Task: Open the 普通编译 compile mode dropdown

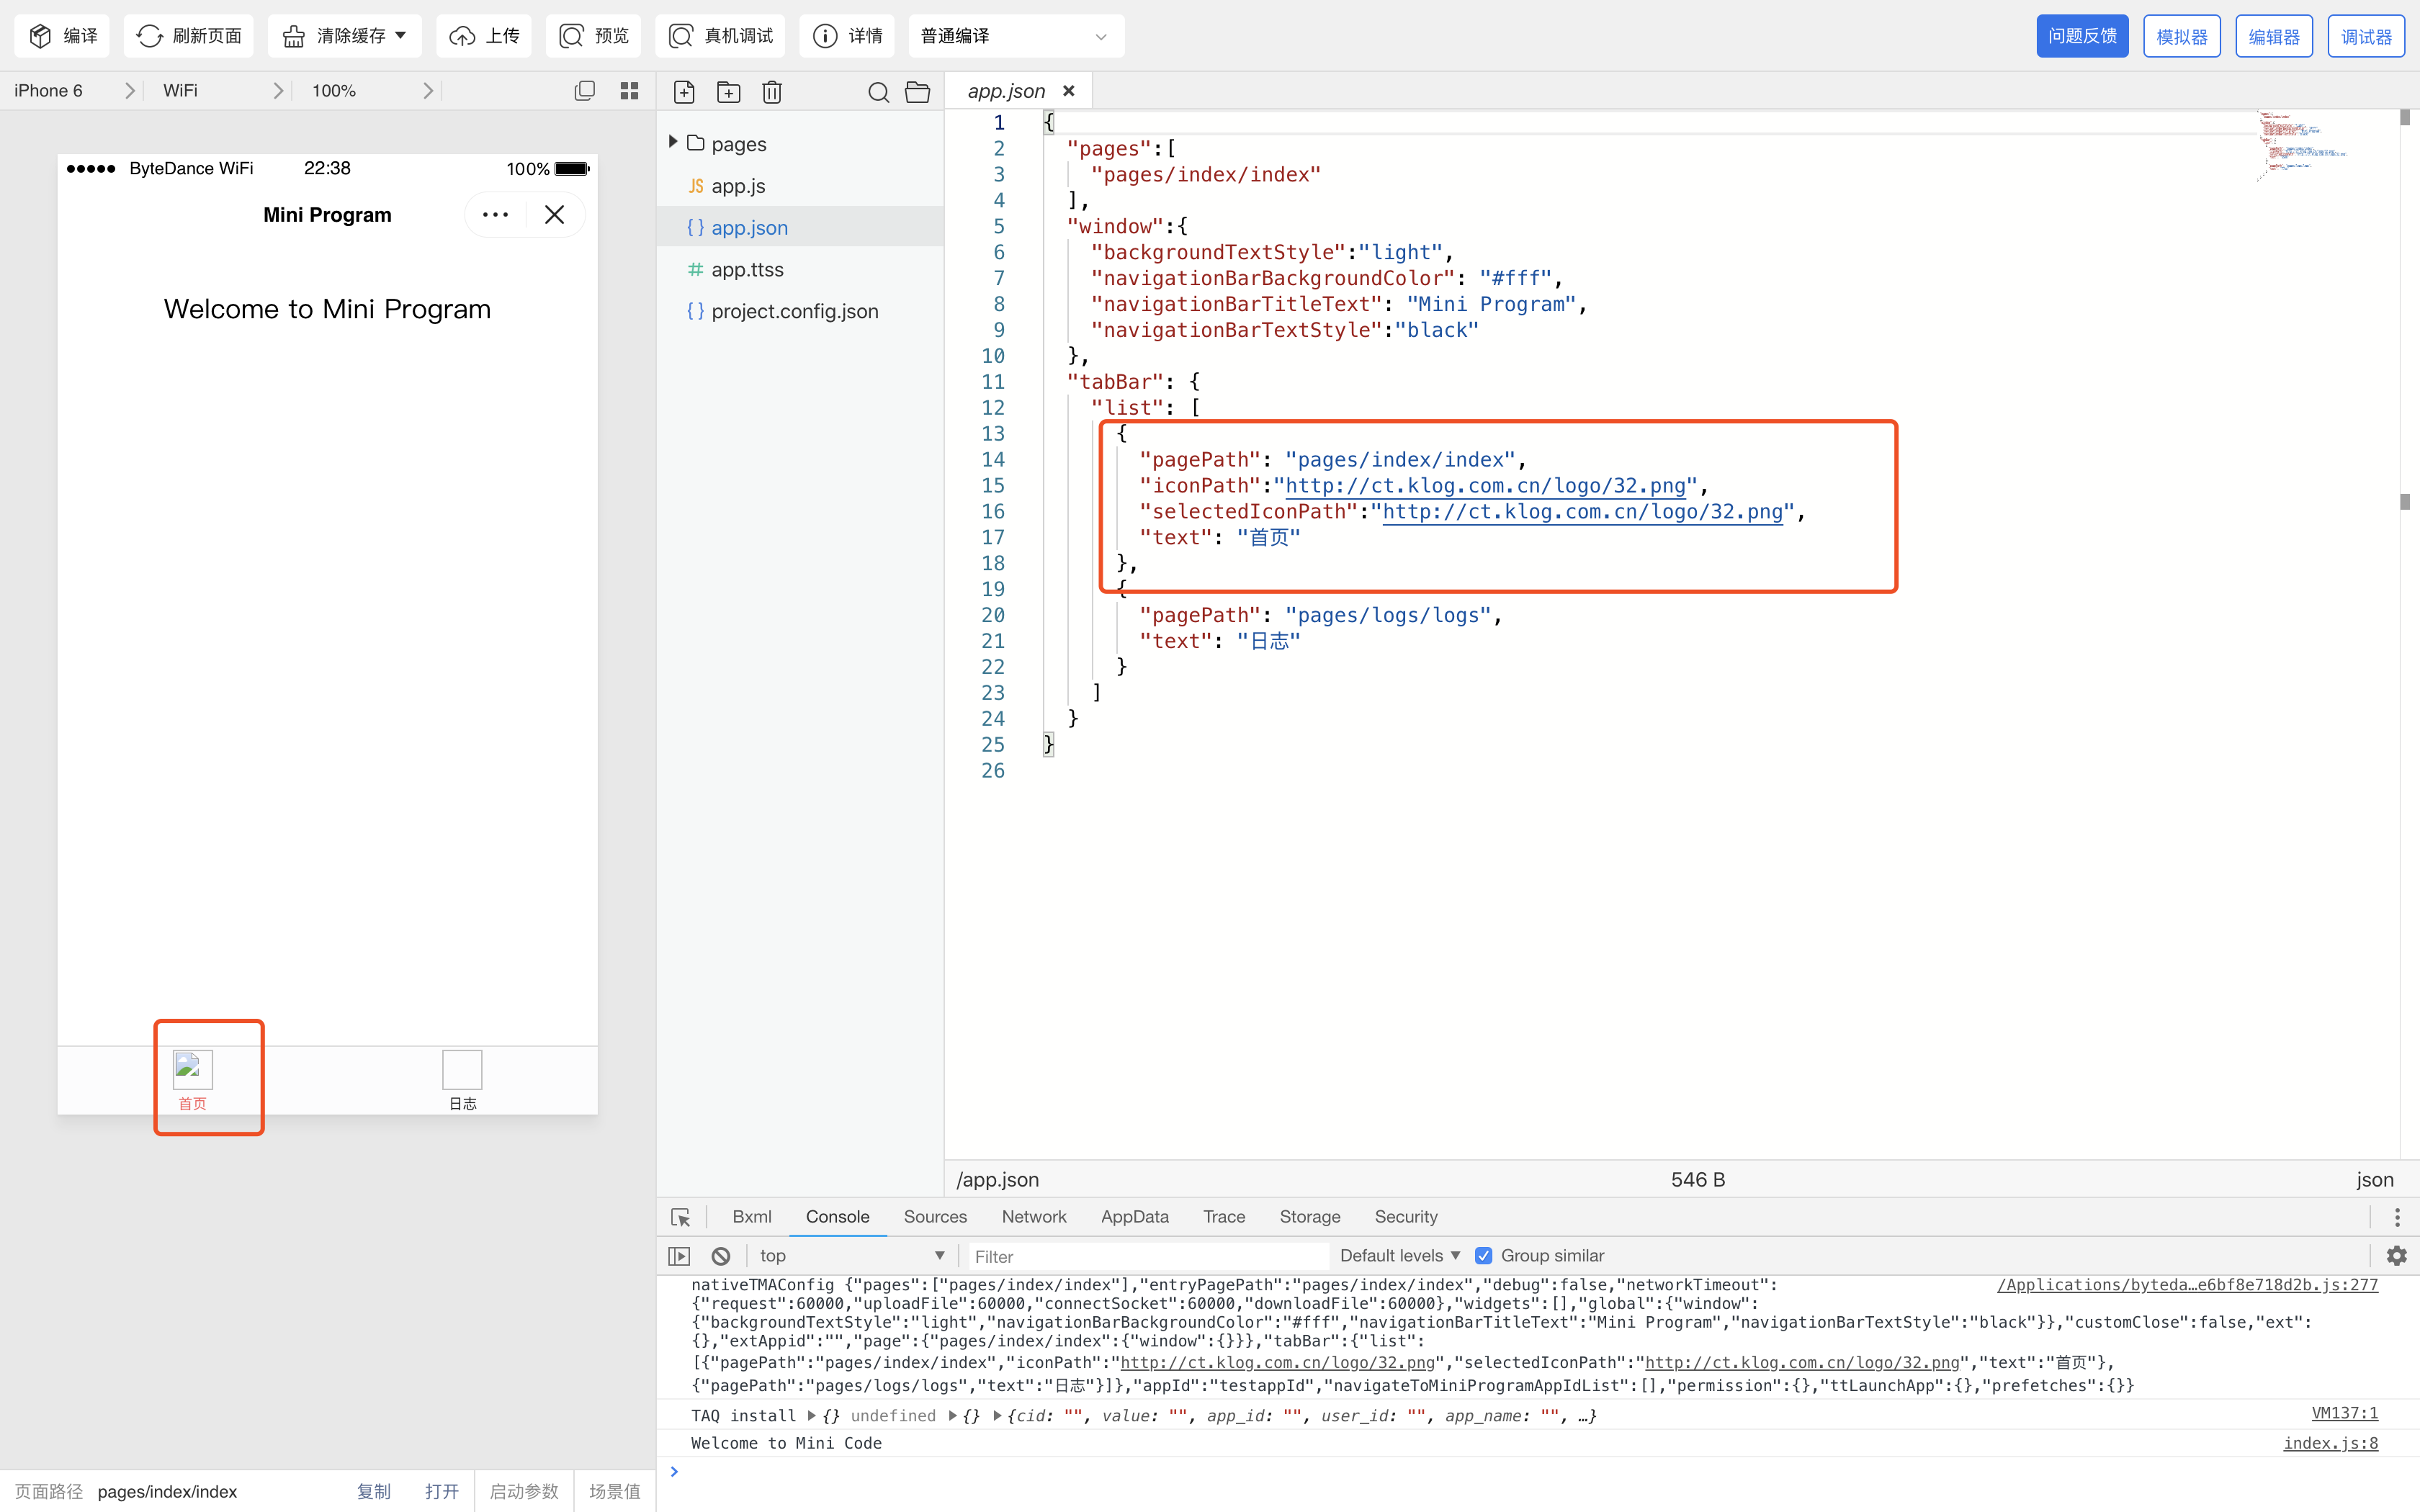Action: [1017, 36]
